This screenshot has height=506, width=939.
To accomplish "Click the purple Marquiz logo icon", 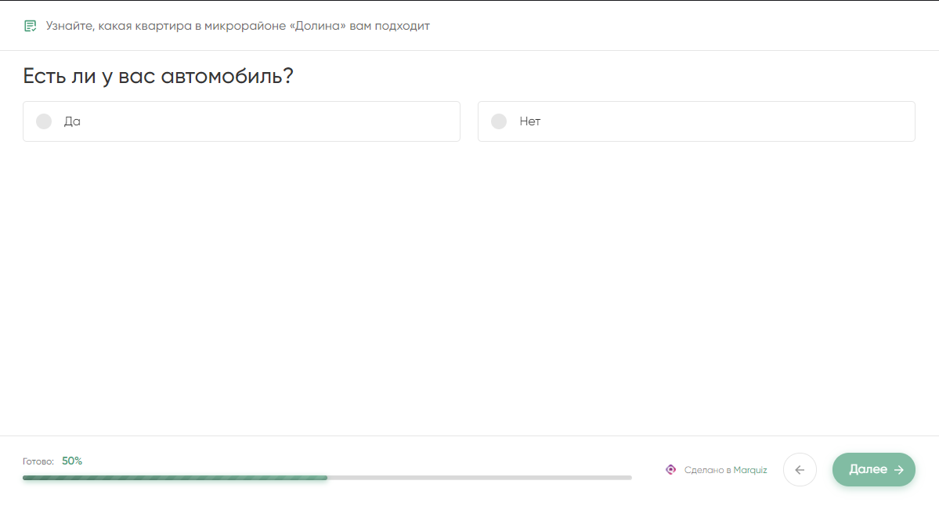I will click(670, 469).
